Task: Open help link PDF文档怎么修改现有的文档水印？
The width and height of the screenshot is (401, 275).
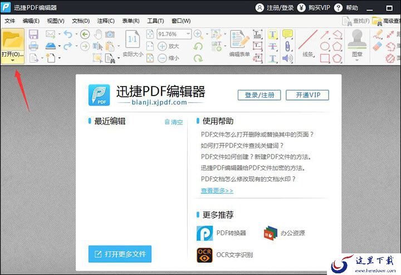Action: coord(248,179)
